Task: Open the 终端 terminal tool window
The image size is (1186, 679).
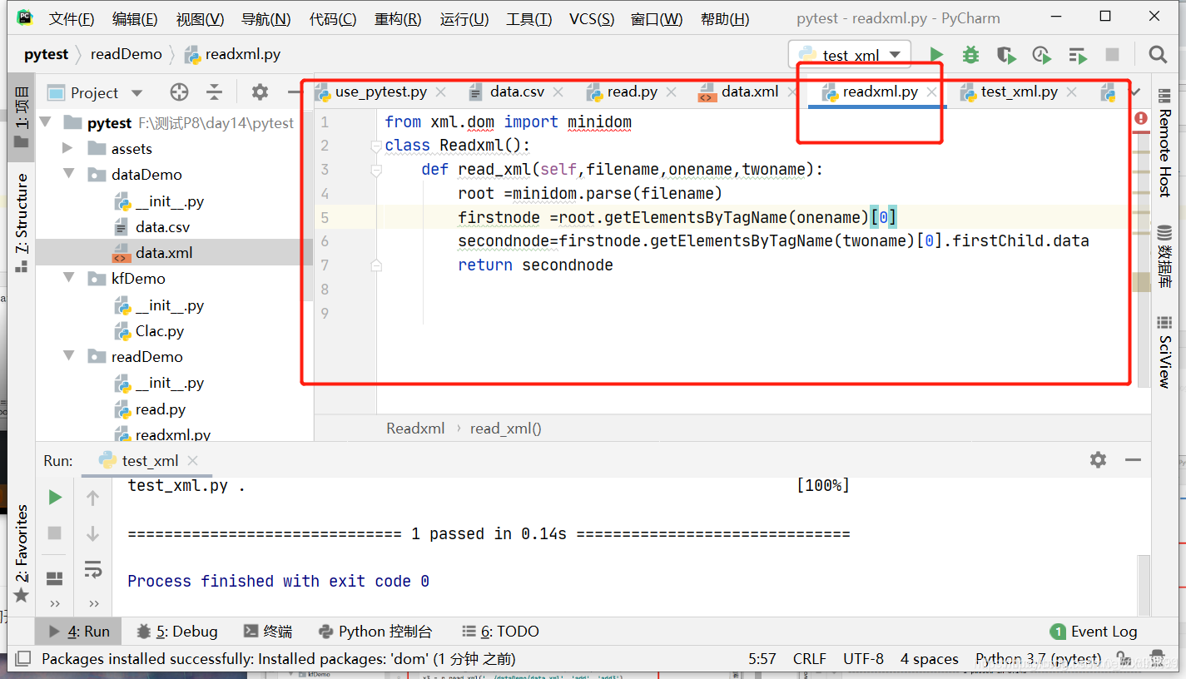Action: click(267, 632)
